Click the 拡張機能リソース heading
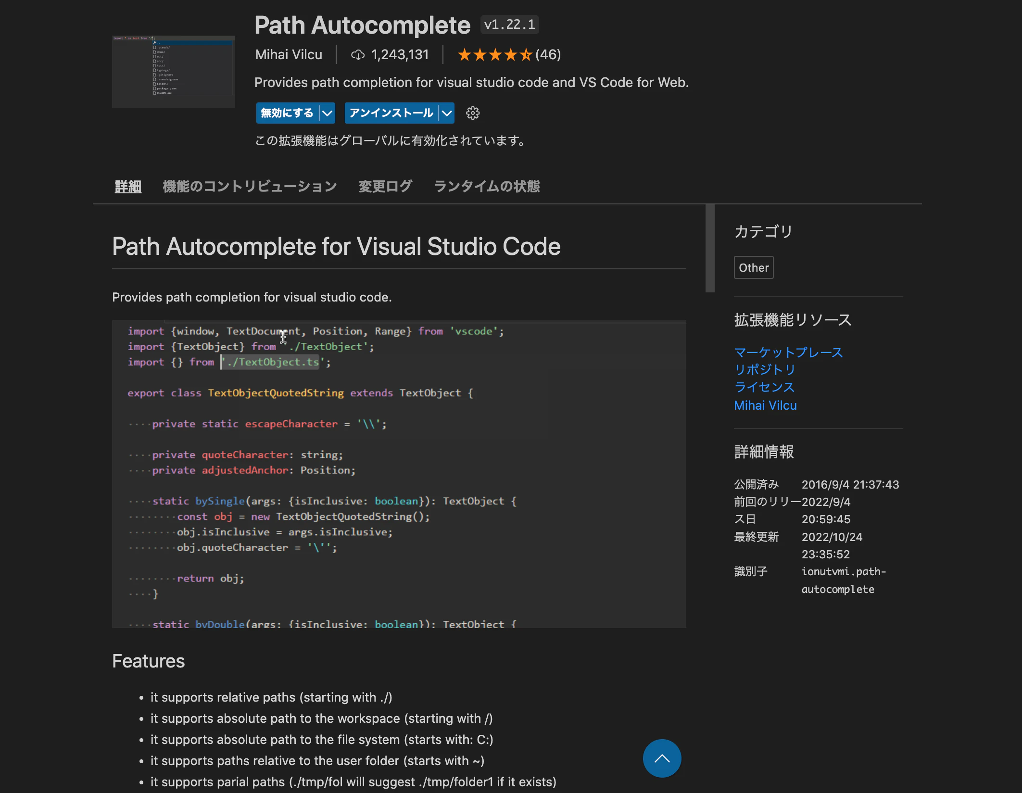This screenshot has height=793, width=1022. point(793,320)
